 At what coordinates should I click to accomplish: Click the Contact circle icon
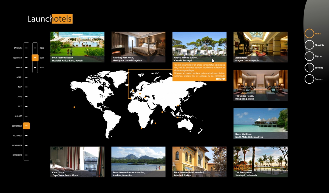click(x=309, y=79)
